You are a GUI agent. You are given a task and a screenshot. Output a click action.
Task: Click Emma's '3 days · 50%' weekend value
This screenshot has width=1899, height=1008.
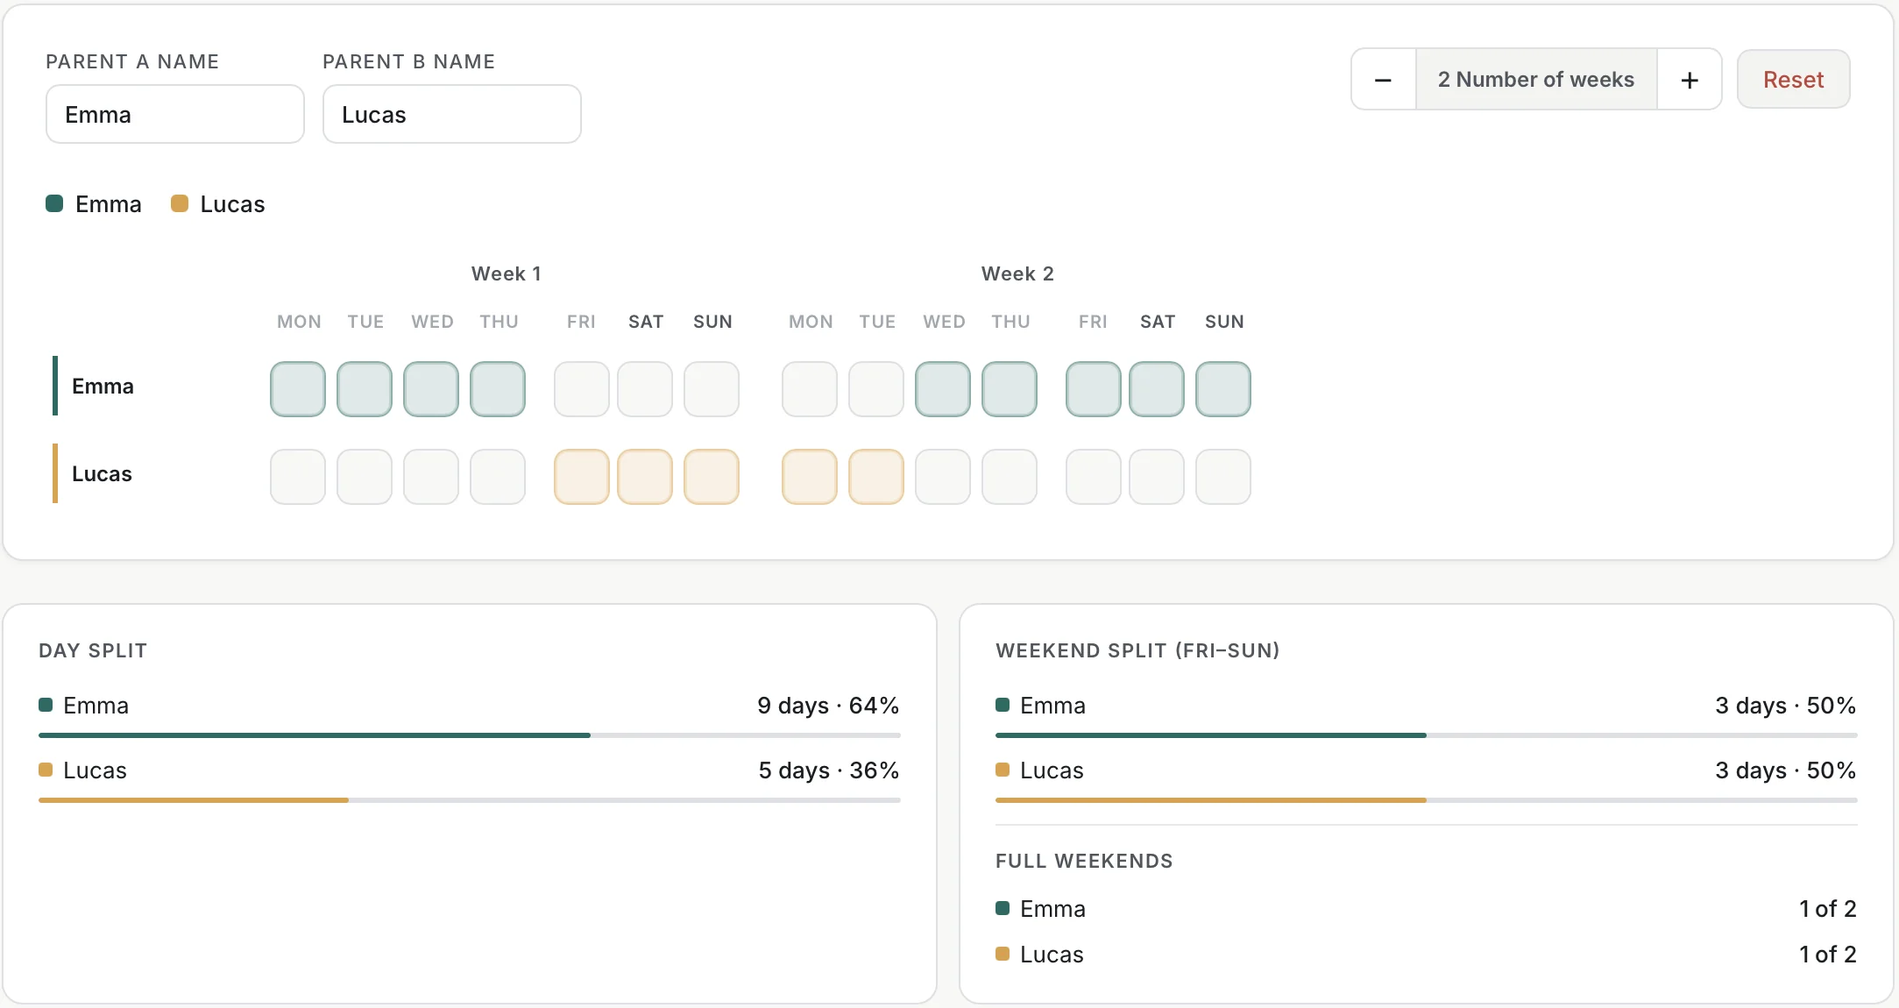[x=1785, y=706]
